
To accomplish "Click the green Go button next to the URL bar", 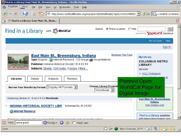I will [146, 14].
